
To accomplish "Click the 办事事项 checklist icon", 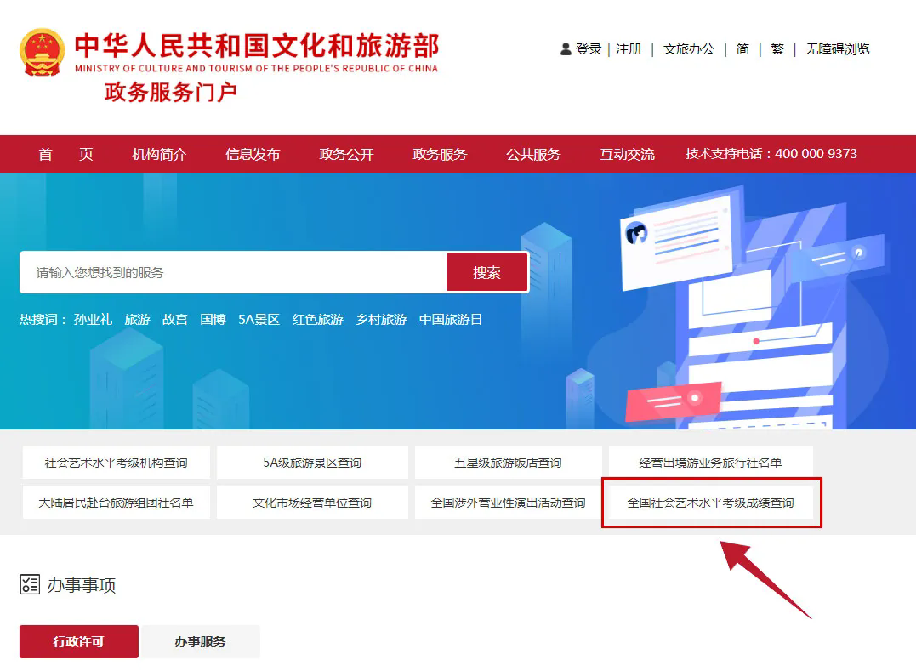I will tap(29, 584).
